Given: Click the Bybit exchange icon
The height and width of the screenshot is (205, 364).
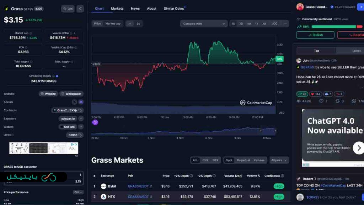Looking at the screenshot, I should click(x=103, y=186).
